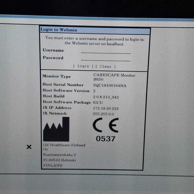Click the serial number SQC18100164HA
Viewport: 194px width, 194px height.
(110, 85)
